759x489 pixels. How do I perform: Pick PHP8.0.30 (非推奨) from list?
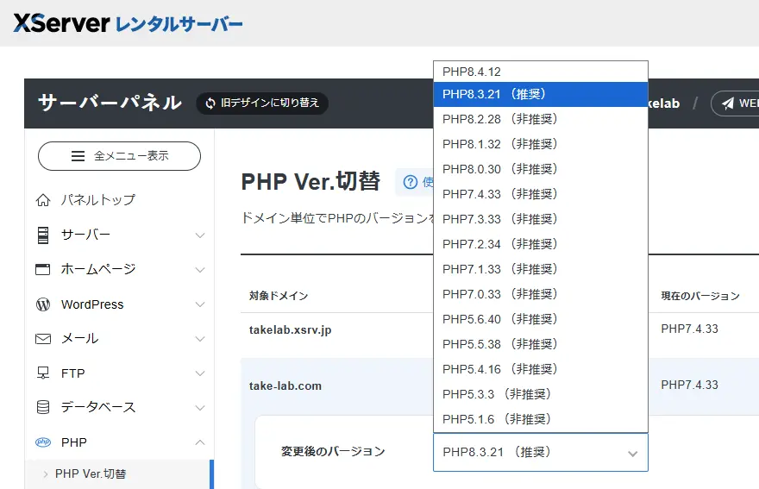540,169
